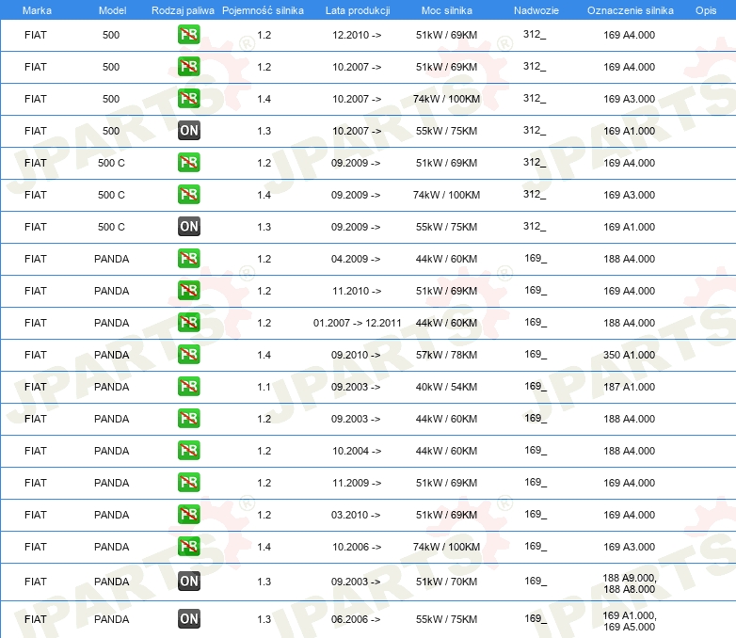Viewport: 736px width, 638px height.
Task: Click the Nadwozie column header
Action: [536, 10]
